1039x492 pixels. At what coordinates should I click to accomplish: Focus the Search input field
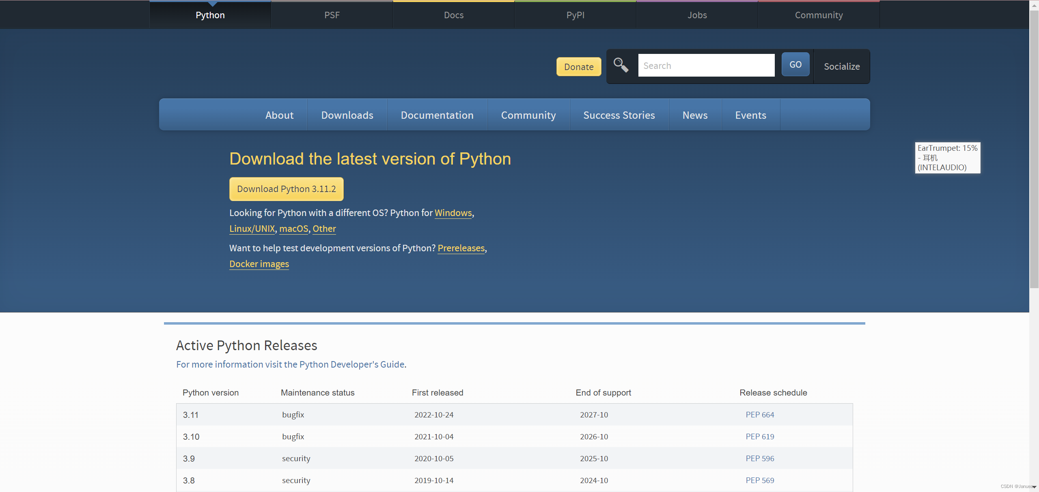(x=706, y=65)
